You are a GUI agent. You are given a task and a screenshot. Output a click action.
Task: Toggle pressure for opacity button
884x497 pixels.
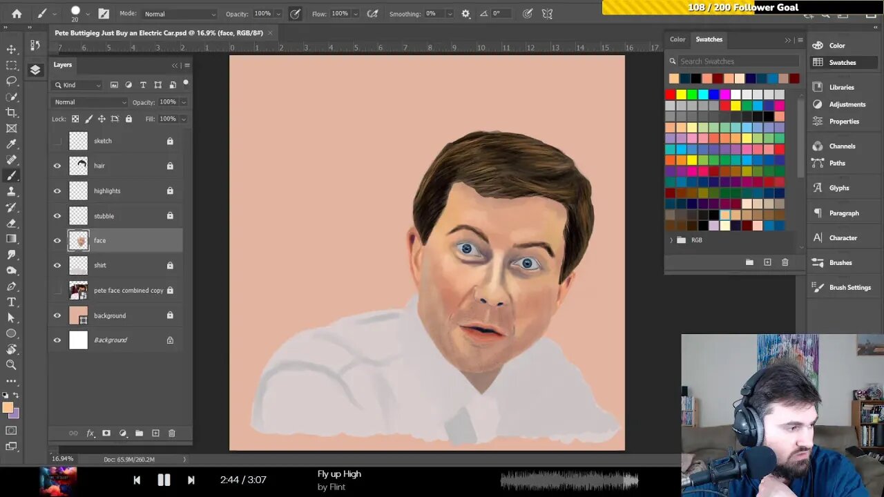pyautogui.click(x=296, y=13)
